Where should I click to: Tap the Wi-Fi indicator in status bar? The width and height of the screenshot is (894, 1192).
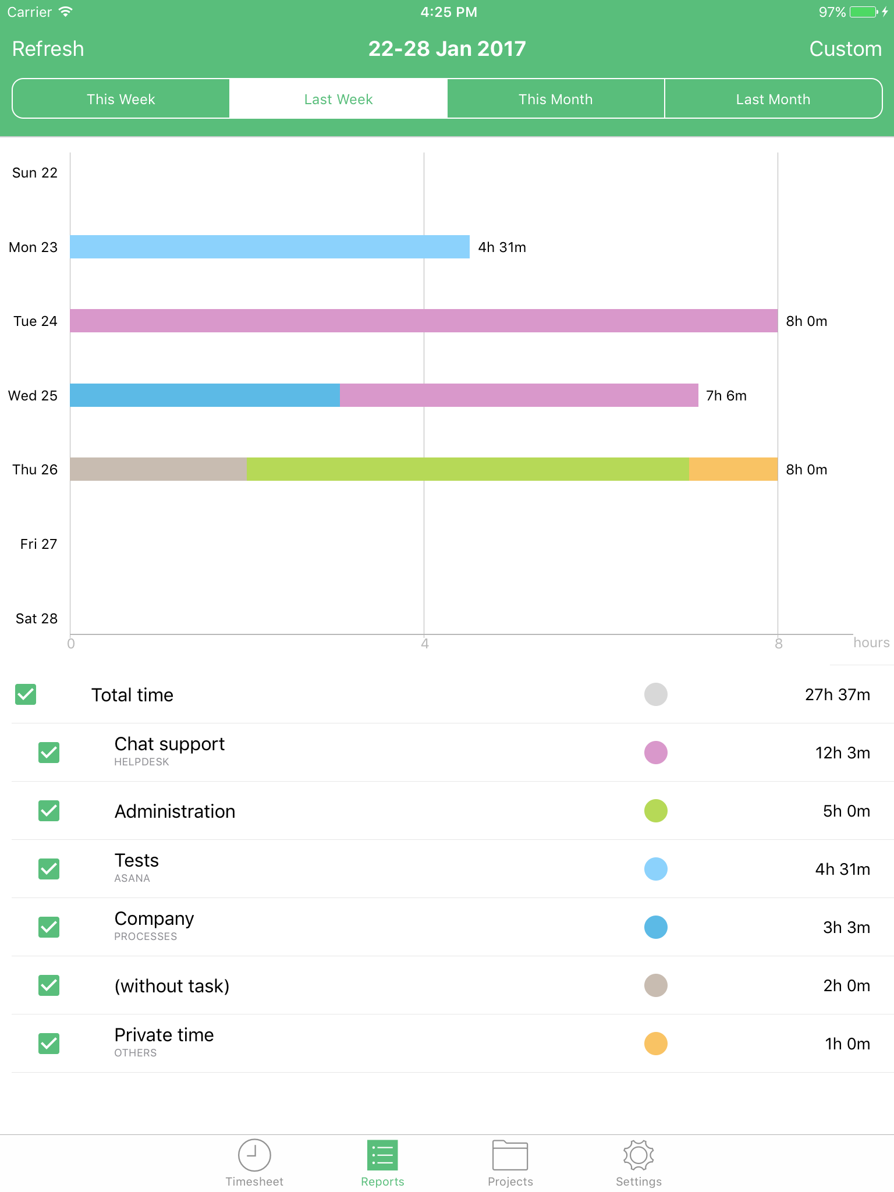click(64, 11)
